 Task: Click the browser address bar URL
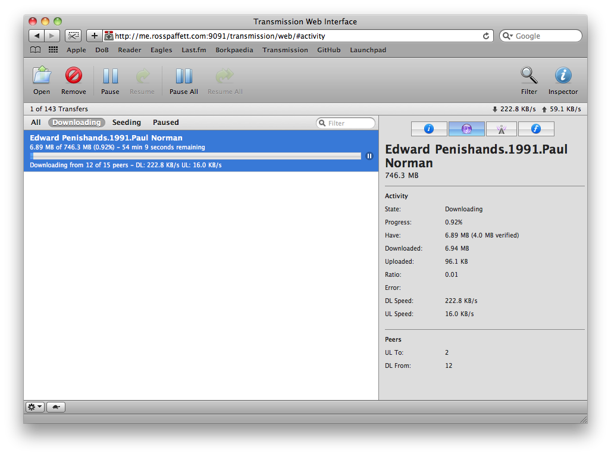(220, 36)
